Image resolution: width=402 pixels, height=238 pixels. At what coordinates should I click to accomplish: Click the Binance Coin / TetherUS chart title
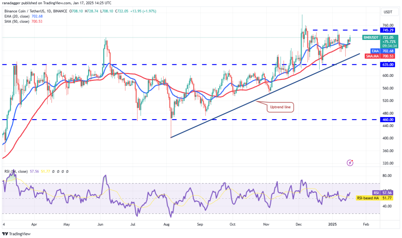click(x=36, y=11)
